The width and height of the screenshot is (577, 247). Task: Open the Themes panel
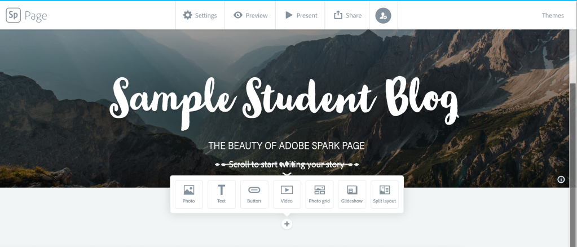[x=553, y=15]
